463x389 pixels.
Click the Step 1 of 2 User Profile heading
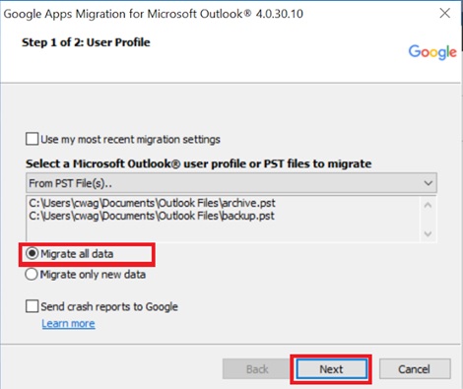click(x=86, y=42)
